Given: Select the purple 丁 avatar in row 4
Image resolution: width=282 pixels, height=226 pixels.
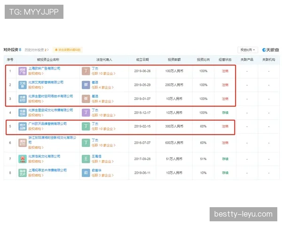Looking at the screenshot, I should [86, 113].
